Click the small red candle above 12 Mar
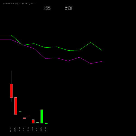This screenshot has height=136, width=136. [x=24, y=118]
